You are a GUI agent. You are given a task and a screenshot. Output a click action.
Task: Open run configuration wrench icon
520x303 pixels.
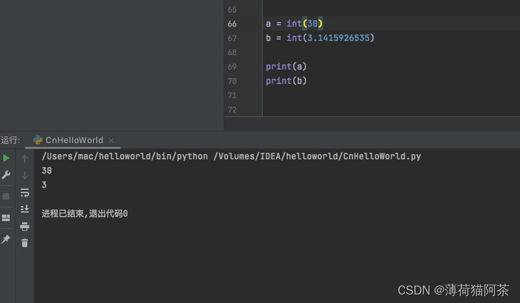pos(6,175)
